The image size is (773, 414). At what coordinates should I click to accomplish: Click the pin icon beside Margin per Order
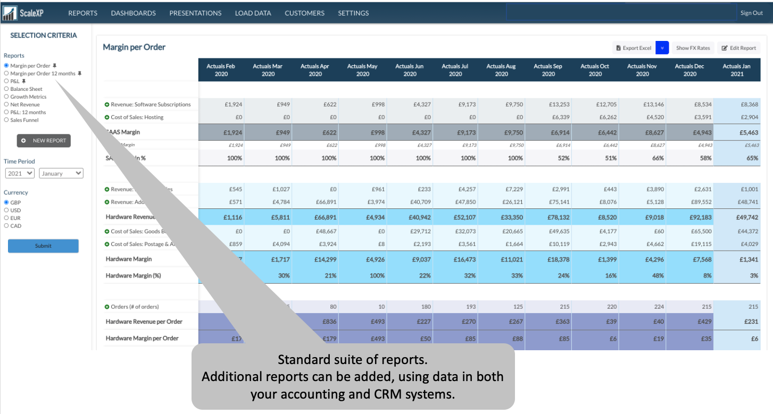pos(55,66)
